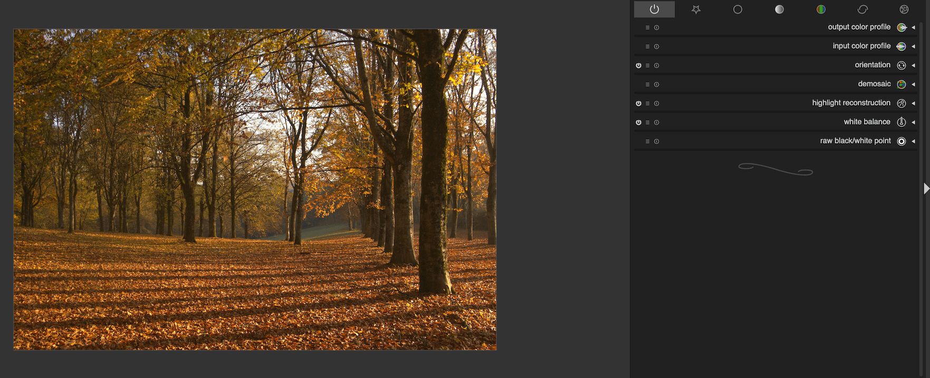
Task: Click the autumn forest photo preview
Action: [x=255, y=189]
